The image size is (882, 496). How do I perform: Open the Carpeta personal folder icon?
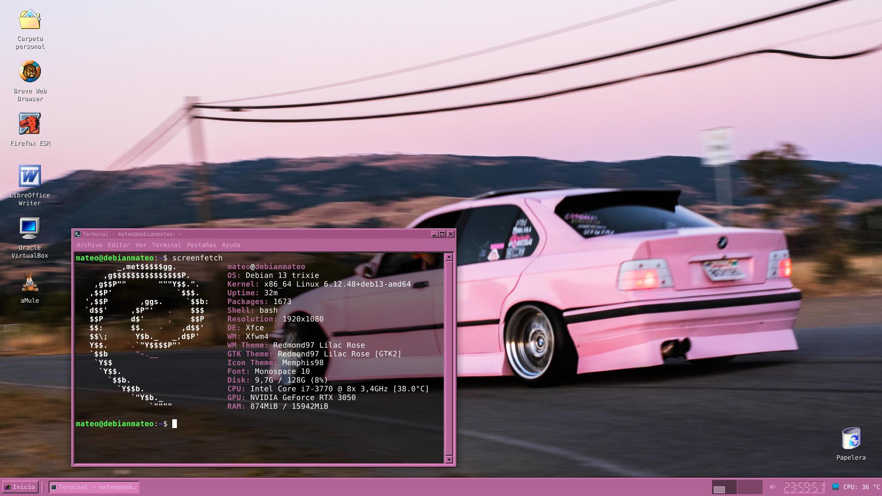click(29, 20)
